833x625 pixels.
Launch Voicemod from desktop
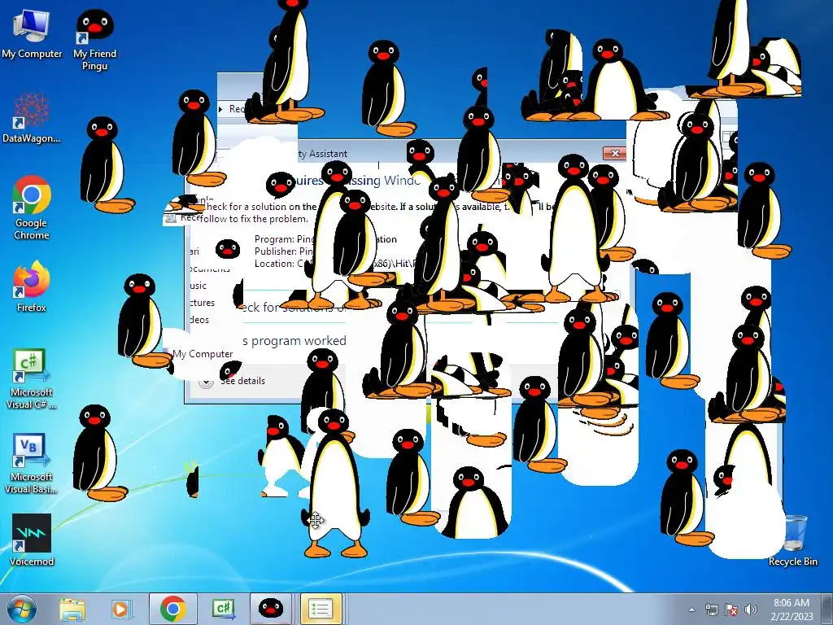coord(32,540)
